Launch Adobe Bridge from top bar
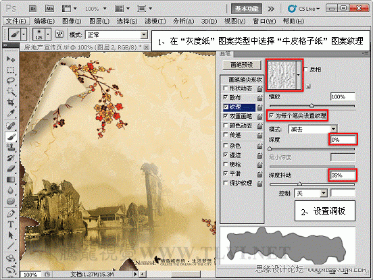 coord(32,9)
